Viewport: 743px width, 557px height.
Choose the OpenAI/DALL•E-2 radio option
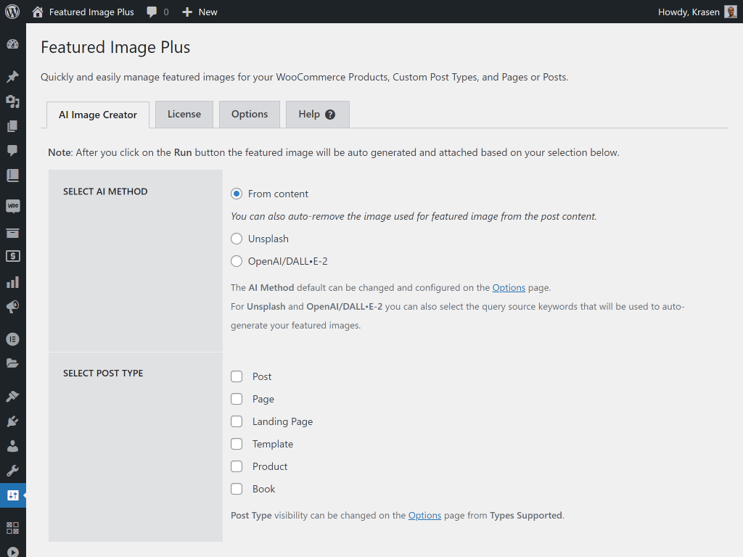coord(237,261)
